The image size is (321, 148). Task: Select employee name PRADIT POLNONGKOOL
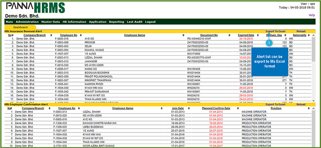(99, 76)
